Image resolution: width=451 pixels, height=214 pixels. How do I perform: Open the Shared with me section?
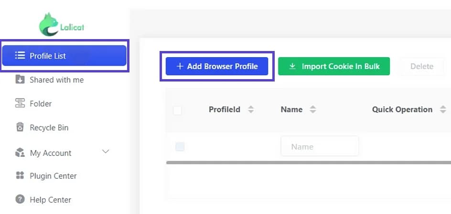(x=57, y=80)
